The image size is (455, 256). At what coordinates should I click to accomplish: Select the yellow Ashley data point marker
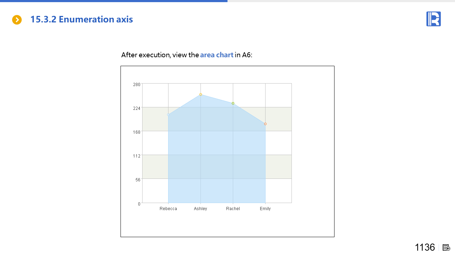pos(200,95)
